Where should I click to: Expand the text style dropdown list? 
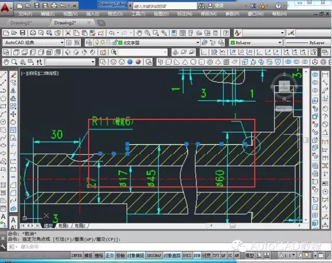click(x=282, y=33)
